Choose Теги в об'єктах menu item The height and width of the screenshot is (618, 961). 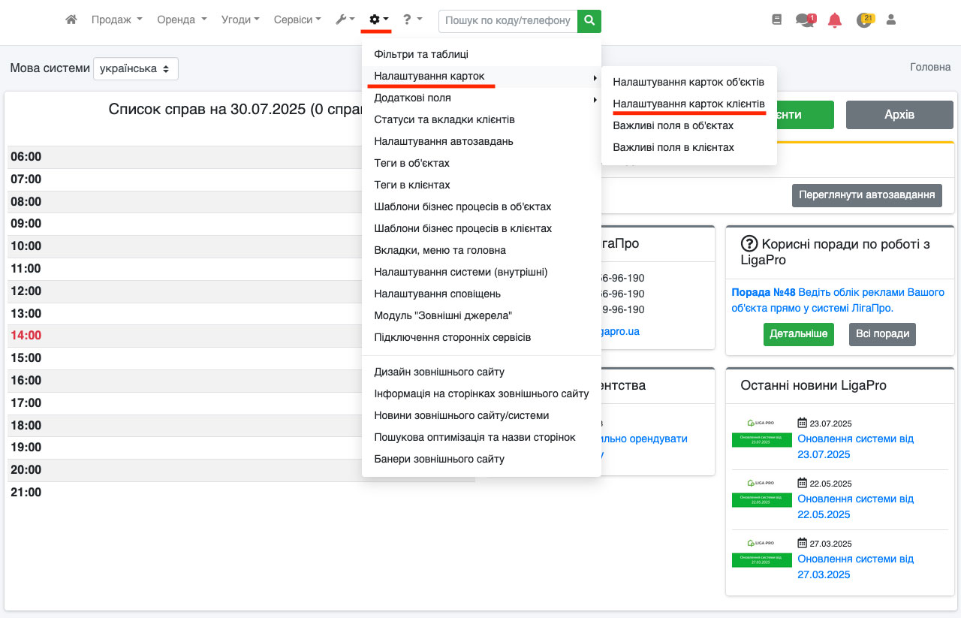[411, 163]
